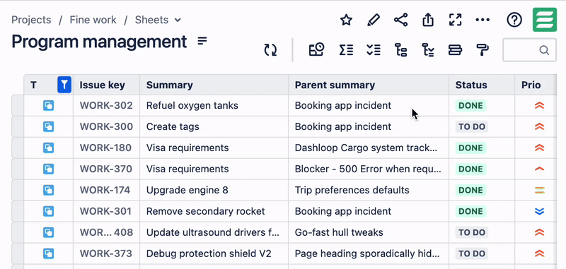Click DONE status of WORK-370
The image size is (566, 269).
pyautogui.click(x=470, y=169)
